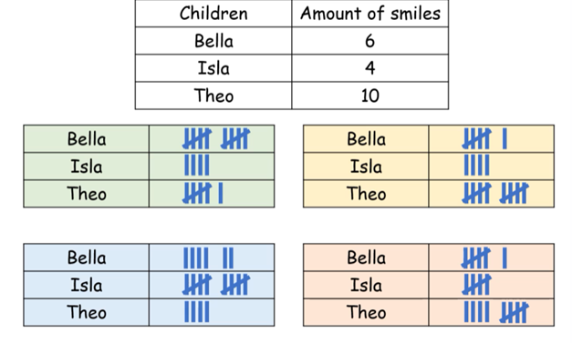Viewport: 572px width, 343px height.
Task: Click Bella's name in orange chart
Action: (366, 257)
